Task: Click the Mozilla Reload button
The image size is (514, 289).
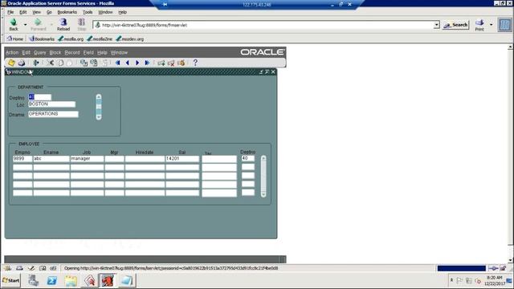Action: 63,25
